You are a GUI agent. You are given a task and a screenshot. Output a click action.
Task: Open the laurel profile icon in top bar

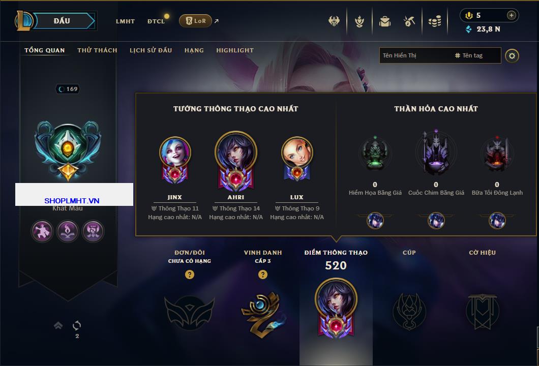point(360,21)
